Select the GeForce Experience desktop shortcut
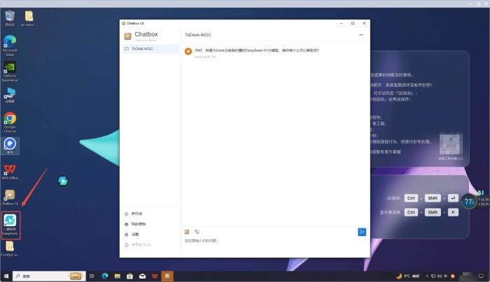 coord(10,72)
